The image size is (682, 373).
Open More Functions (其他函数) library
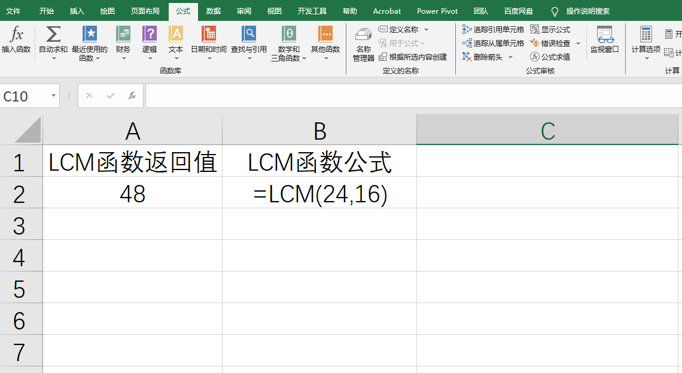click(325, 44)
